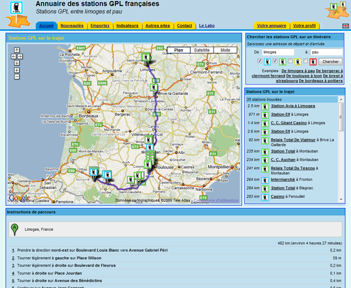Click the station icon on the 971 m row
351x288 pixels.
click(265, 115)
